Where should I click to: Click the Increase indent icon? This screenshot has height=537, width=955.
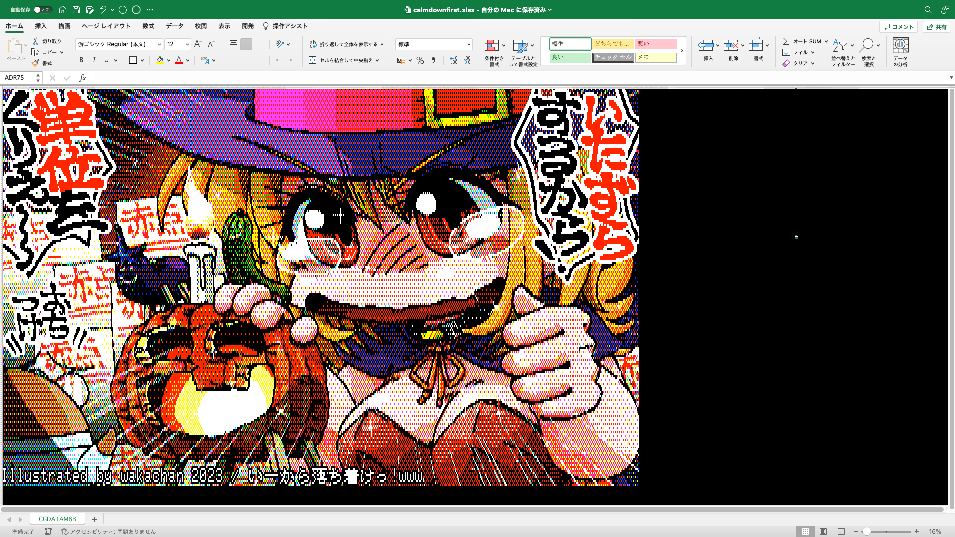pos(292,60)
